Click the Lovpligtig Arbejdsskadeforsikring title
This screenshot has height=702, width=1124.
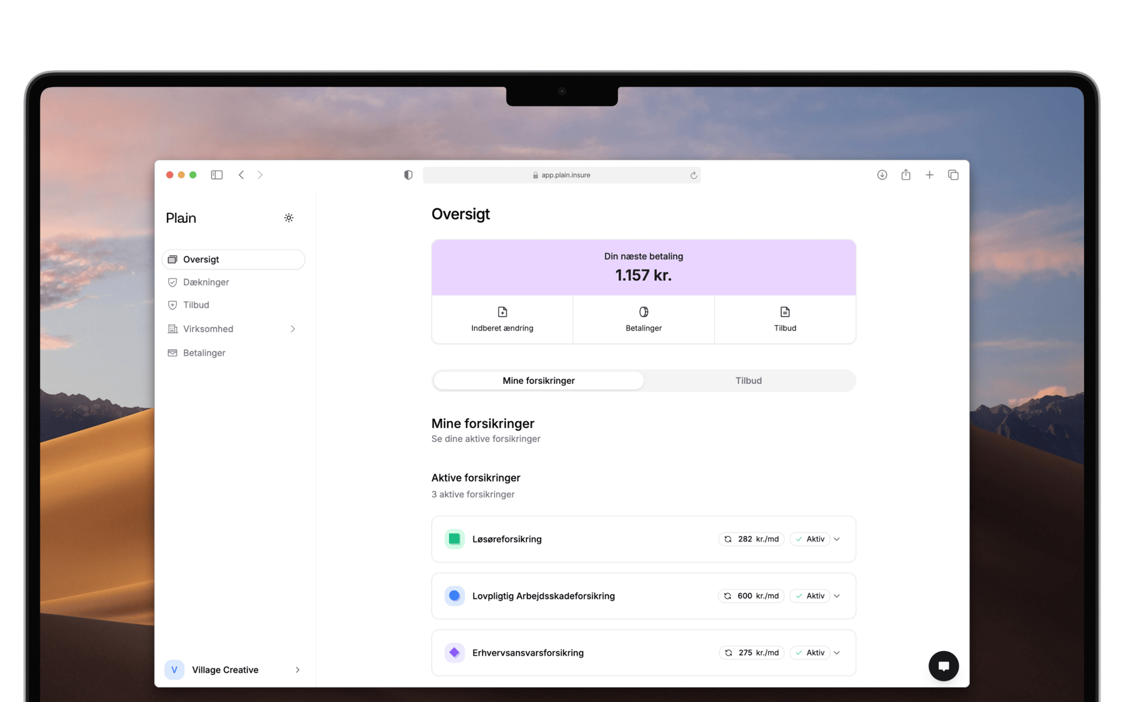[x=543, y=596]
